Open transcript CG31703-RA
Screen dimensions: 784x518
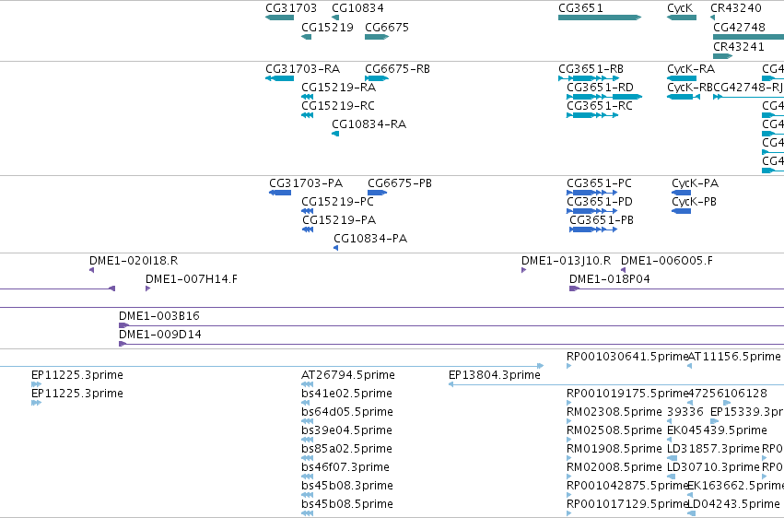tap(302, 68)
